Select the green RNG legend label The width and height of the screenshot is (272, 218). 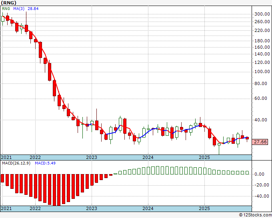6,9
